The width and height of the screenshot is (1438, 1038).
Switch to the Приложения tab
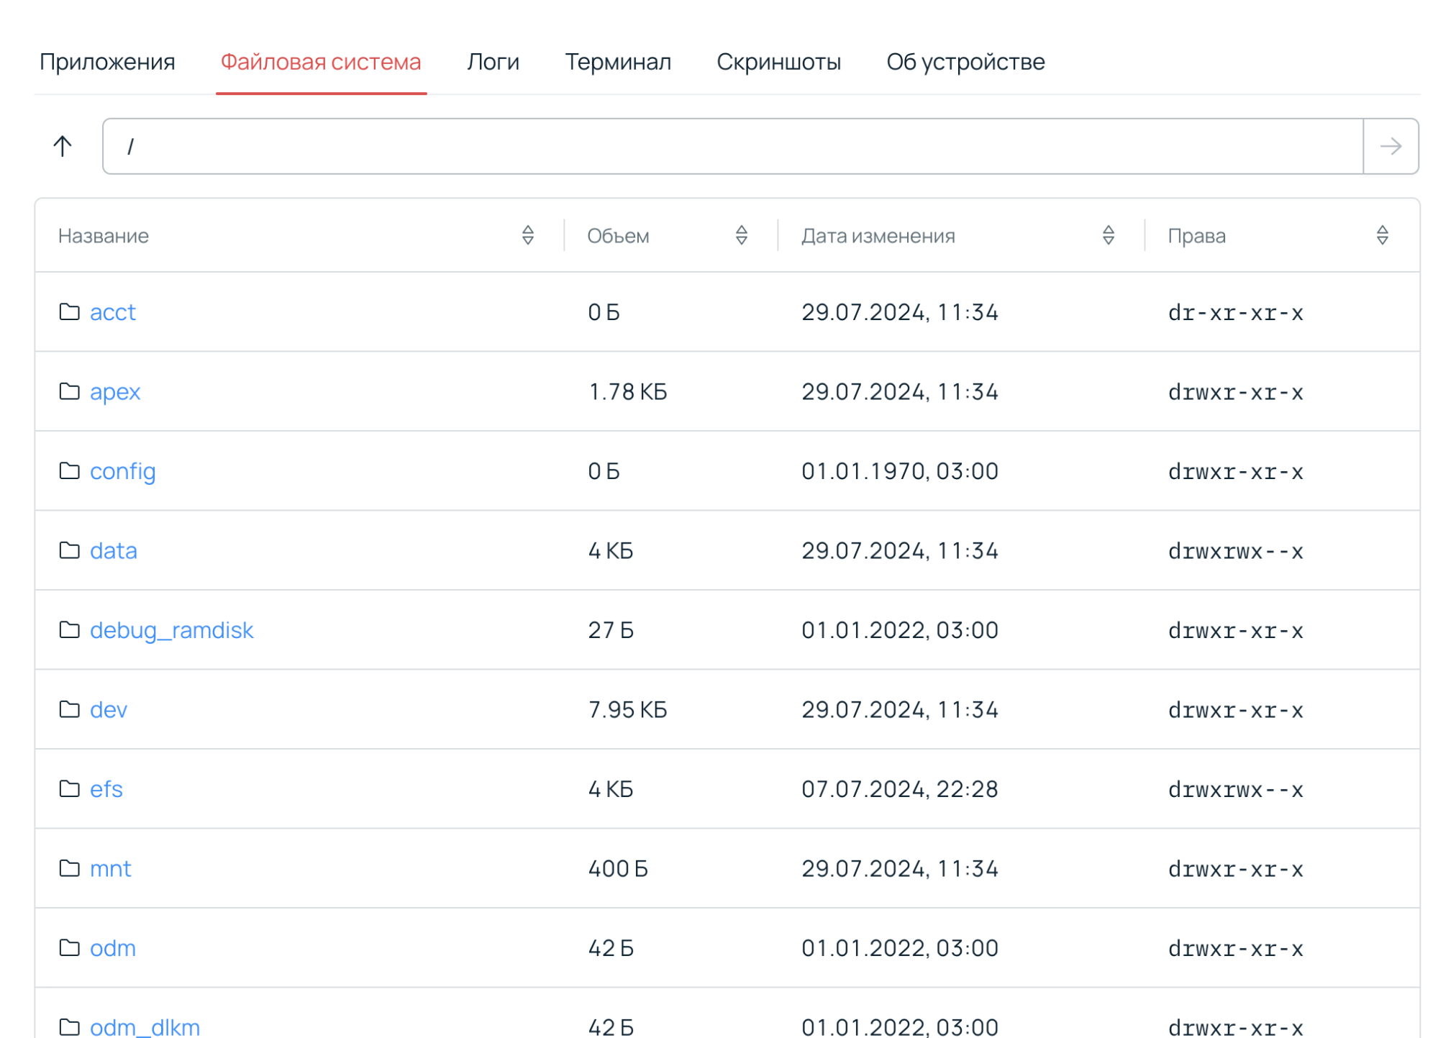(107, 62)
